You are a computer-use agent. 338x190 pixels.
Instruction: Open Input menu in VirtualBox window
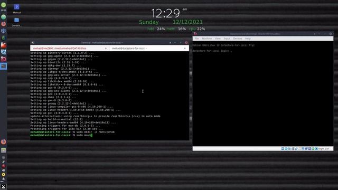[227, 39]
